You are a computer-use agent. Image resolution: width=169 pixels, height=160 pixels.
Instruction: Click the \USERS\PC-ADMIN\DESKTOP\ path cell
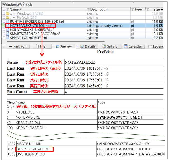(x=124, y=149)
